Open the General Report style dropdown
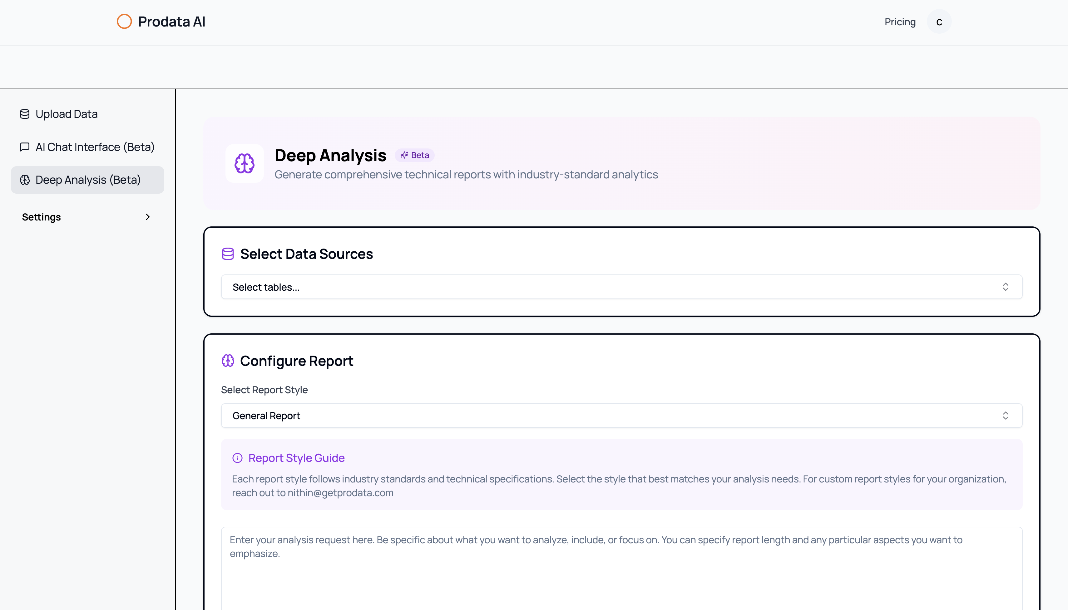1068x610 pixels. 622,416
